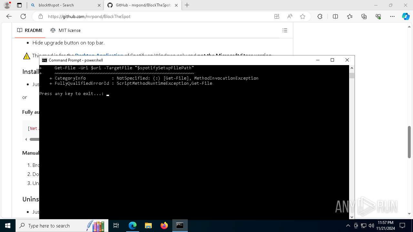Image resolution: width=413 pixels, height=232 pixels.
Task: Close the GitHub BlockTheSpot tab
Action: click(x=176, y=5)
